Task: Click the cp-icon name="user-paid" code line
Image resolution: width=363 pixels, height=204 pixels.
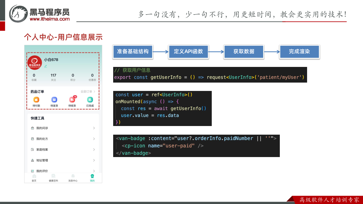Action: [x=162, y=146]
